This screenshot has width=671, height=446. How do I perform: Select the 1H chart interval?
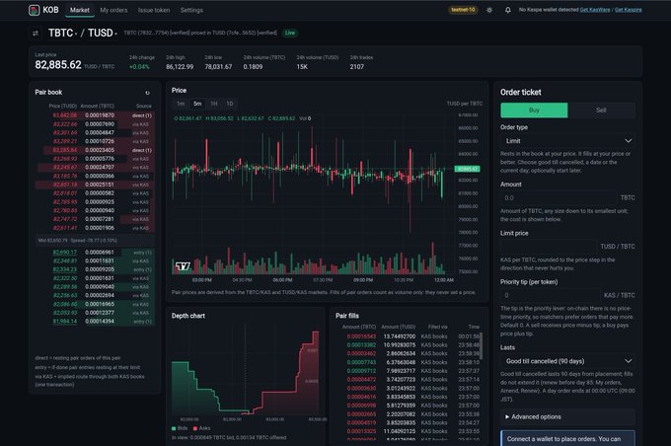[213, 104]
